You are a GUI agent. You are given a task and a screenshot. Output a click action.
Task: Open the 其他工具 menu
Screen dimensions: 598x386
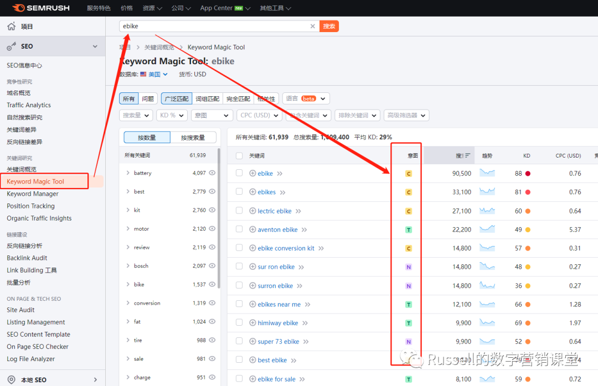275,8
